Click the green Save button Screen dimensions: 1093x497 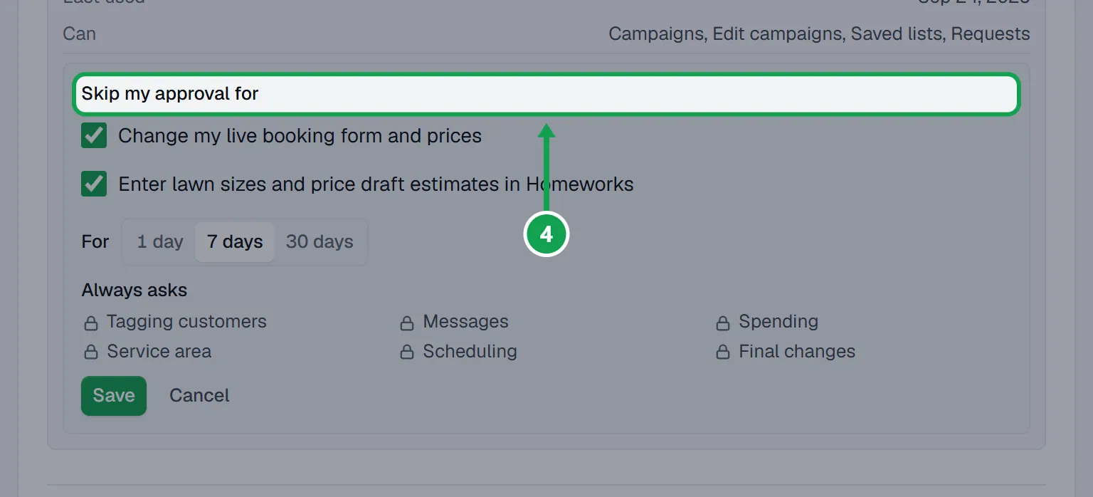(114, 395)
